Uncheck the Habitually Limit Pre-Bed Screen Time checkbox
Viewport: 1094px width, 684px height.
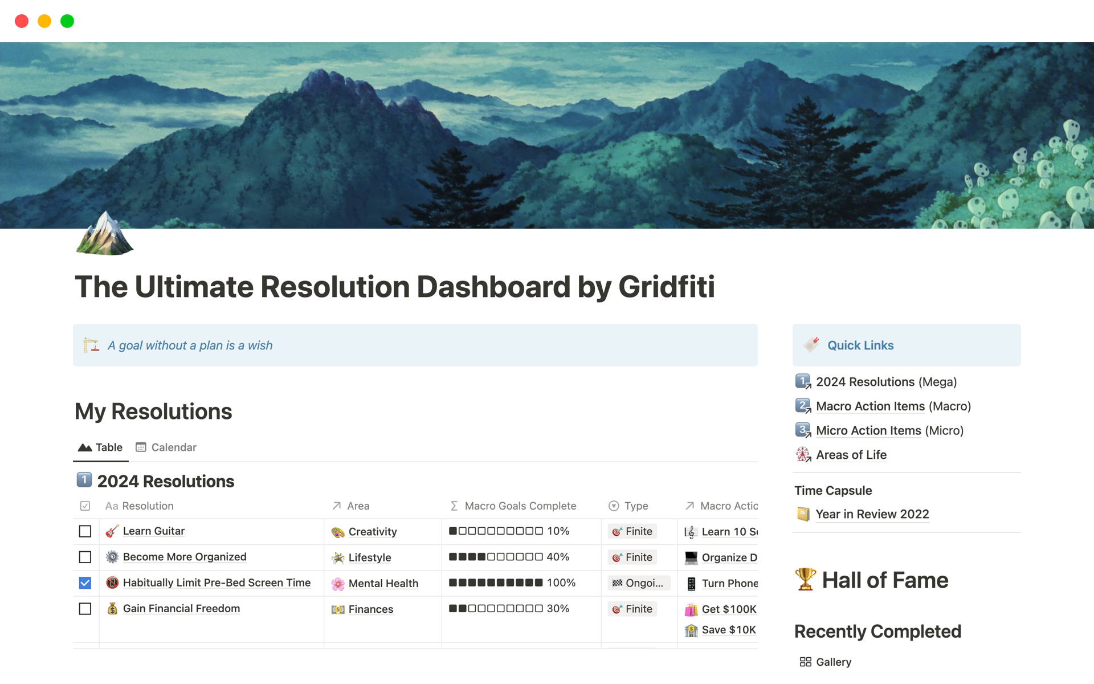(x=85, y=583)
